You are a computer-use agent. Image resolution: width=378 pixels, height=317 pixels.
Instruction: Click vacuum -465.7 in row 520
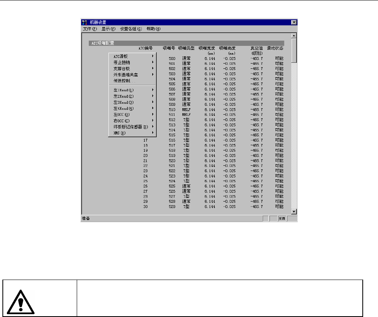coord(257,161)
